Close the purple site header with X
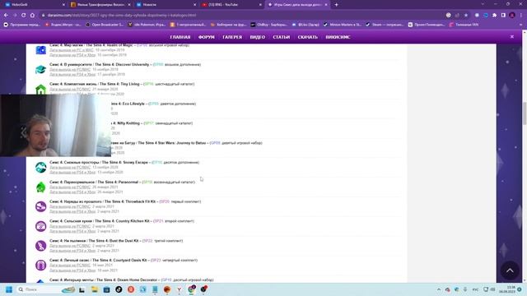Image resolution: width=527 pixels, height=296 pixels. click(512, 36)
